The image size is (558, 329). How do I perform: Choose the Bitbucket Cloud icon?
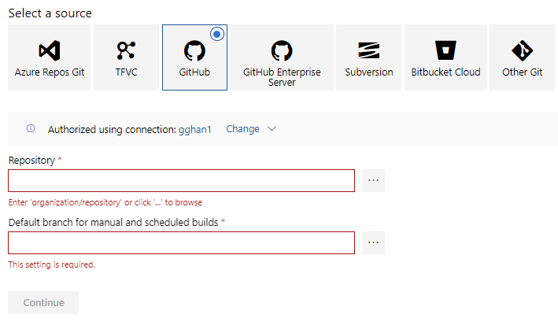tap(445, 51)
